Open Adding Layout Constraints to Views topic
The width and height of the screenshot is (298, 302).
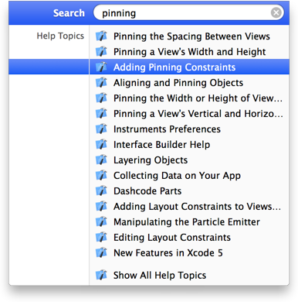189,207
